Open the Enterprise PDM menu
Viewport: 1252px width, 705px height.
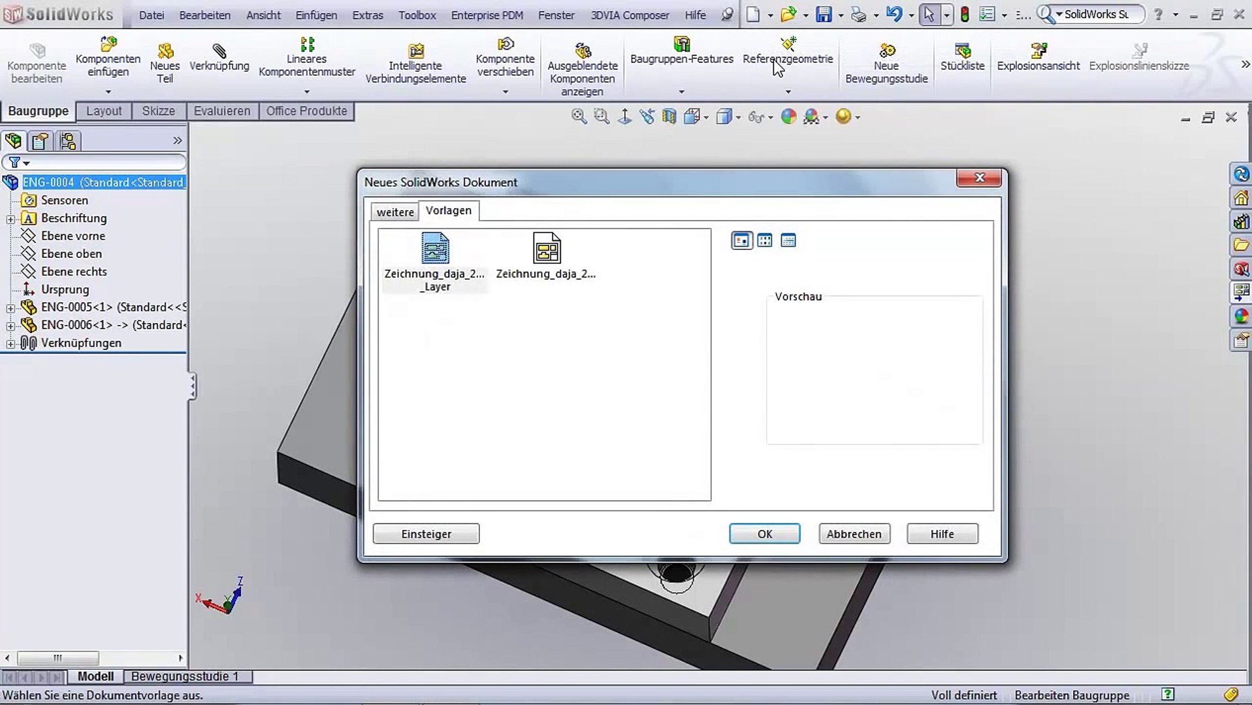487,15
